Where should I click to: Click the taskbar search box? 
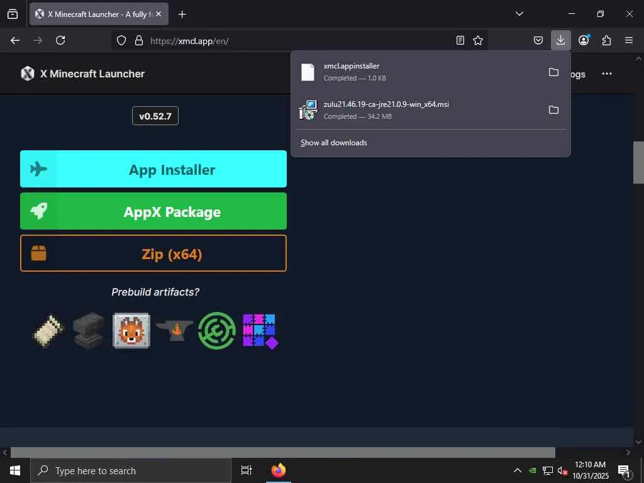tap(131, 470)
